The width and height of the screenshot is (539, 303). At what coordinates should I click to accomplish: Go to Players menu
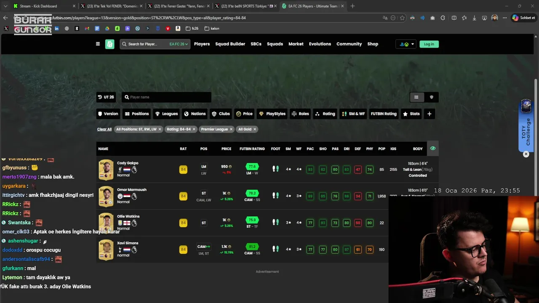click(202, 44)
